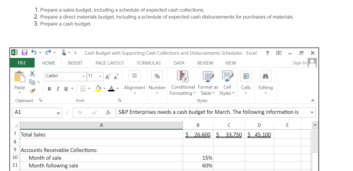The width and height of the screenshot is (353, 171).
Task: Click the Paste clipboard icon
Action: point(20,76)
